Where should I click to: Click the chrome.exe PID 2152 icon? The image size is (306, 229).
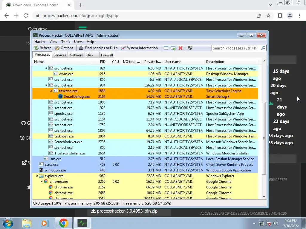[51, 187]
